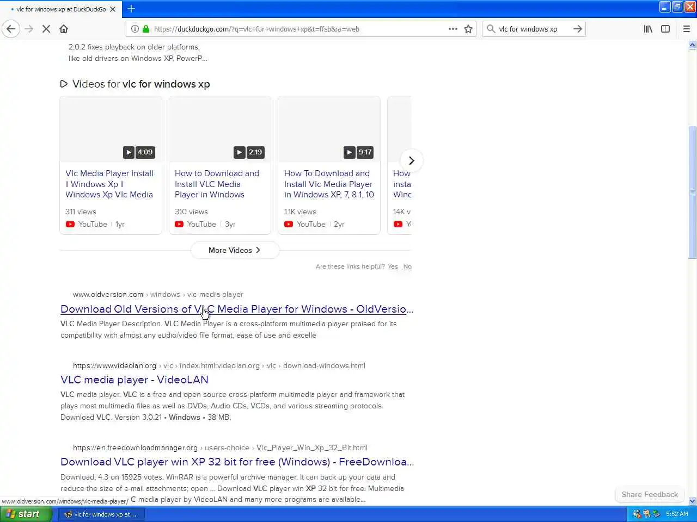Submit search with the arrow button
The height and width of the screenshot is (522, 697).
click(578, 29)
